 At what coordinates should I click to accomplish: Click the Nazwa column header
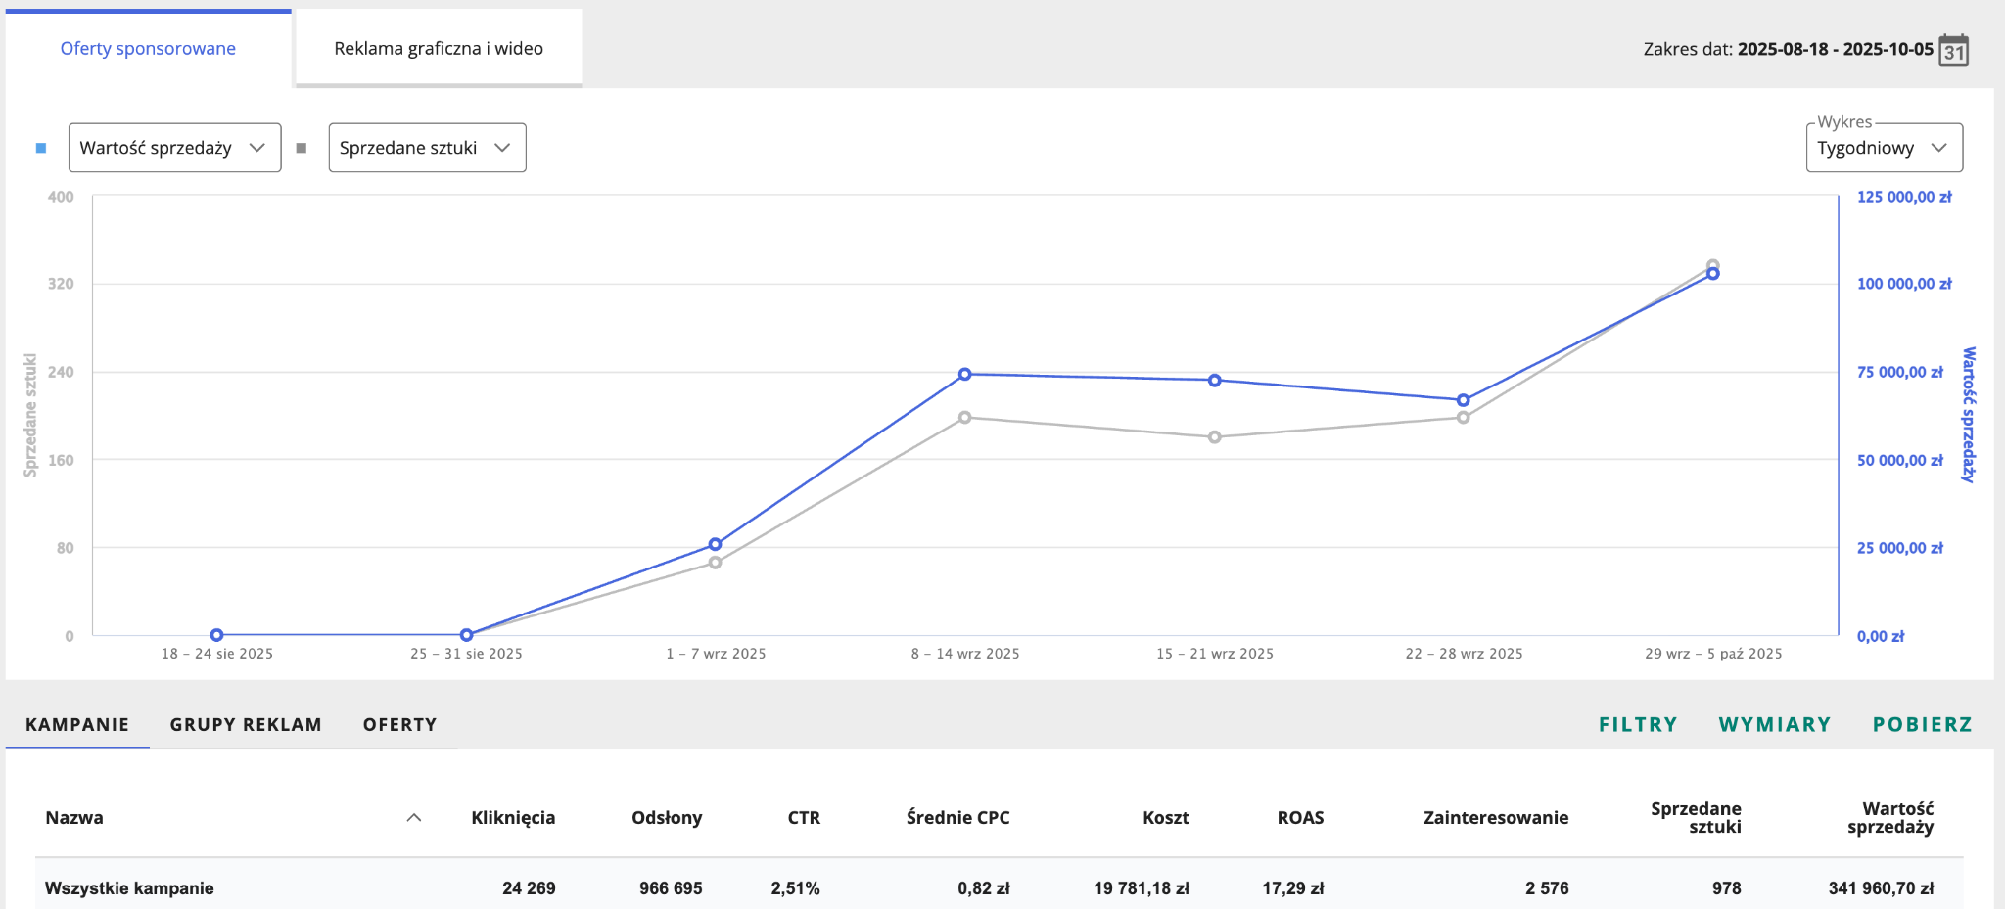point(74,818)
